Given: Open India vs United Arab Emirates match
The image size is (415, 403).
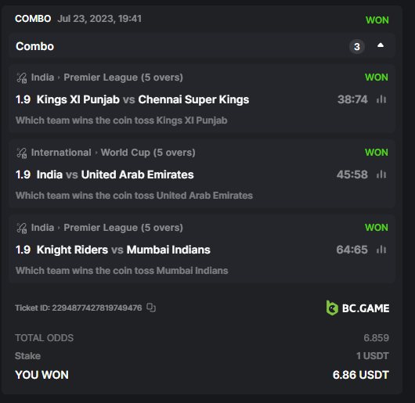Looking at the screenshot, I should coord(115,175).
